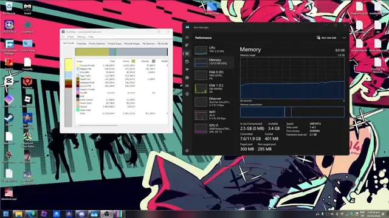This screenshot has width=389, height=218.
Task: Open RamMap File menu
Action: [63, 37]
